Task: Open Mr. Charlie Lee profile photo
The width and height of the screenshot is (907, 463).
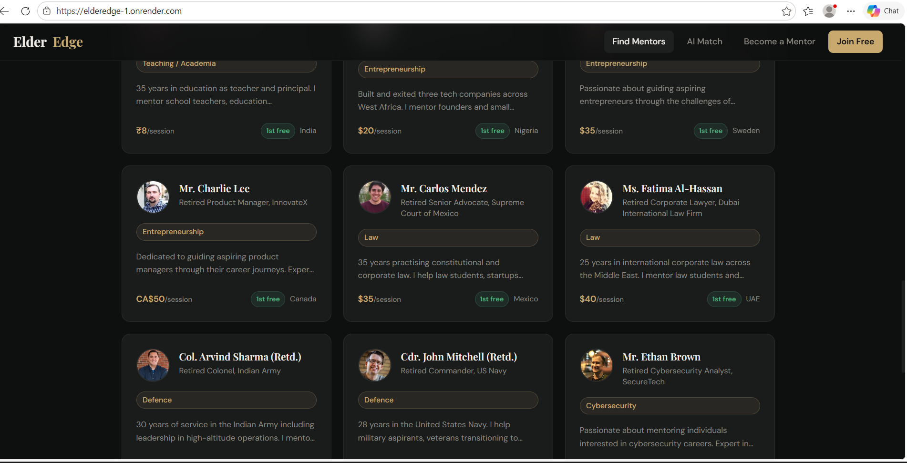Action: pyautogui.click(x=153, y=197)
